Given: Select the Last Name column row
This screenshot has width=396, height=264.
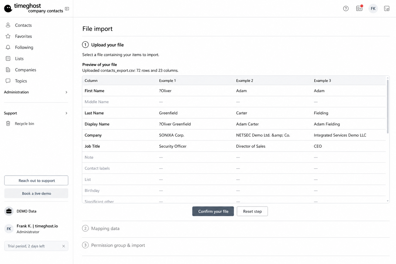Looking at the screenshot, I should [234, 113].
